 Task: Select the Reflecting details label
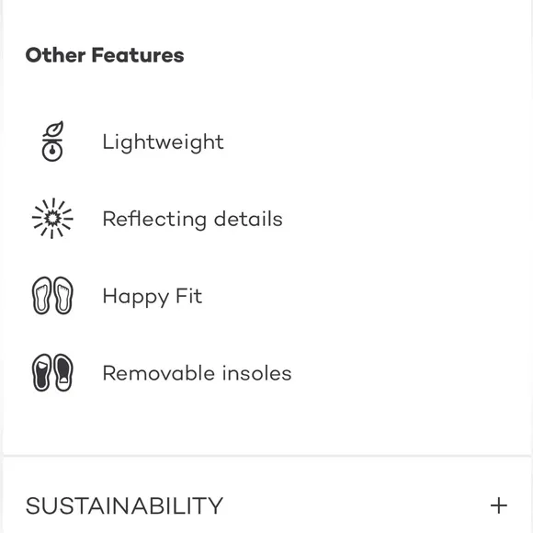(192, 219)
